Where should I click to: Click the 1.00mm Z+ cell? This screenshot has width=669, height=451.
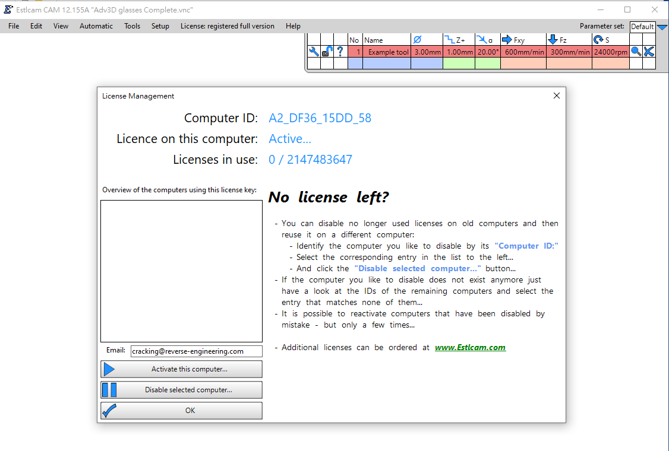[459, 52]
